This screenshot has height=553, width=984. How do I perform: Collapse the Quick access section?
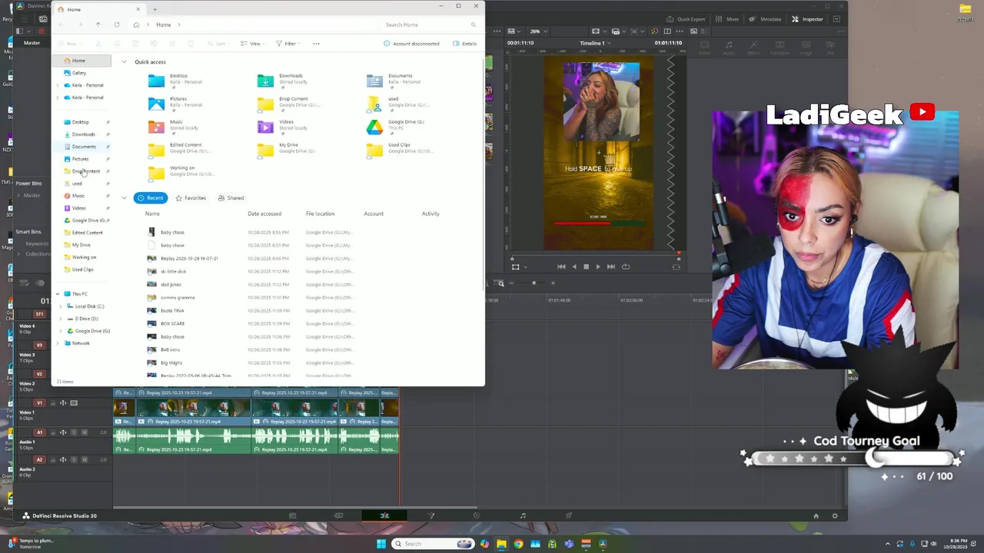(x=124, y=61)
